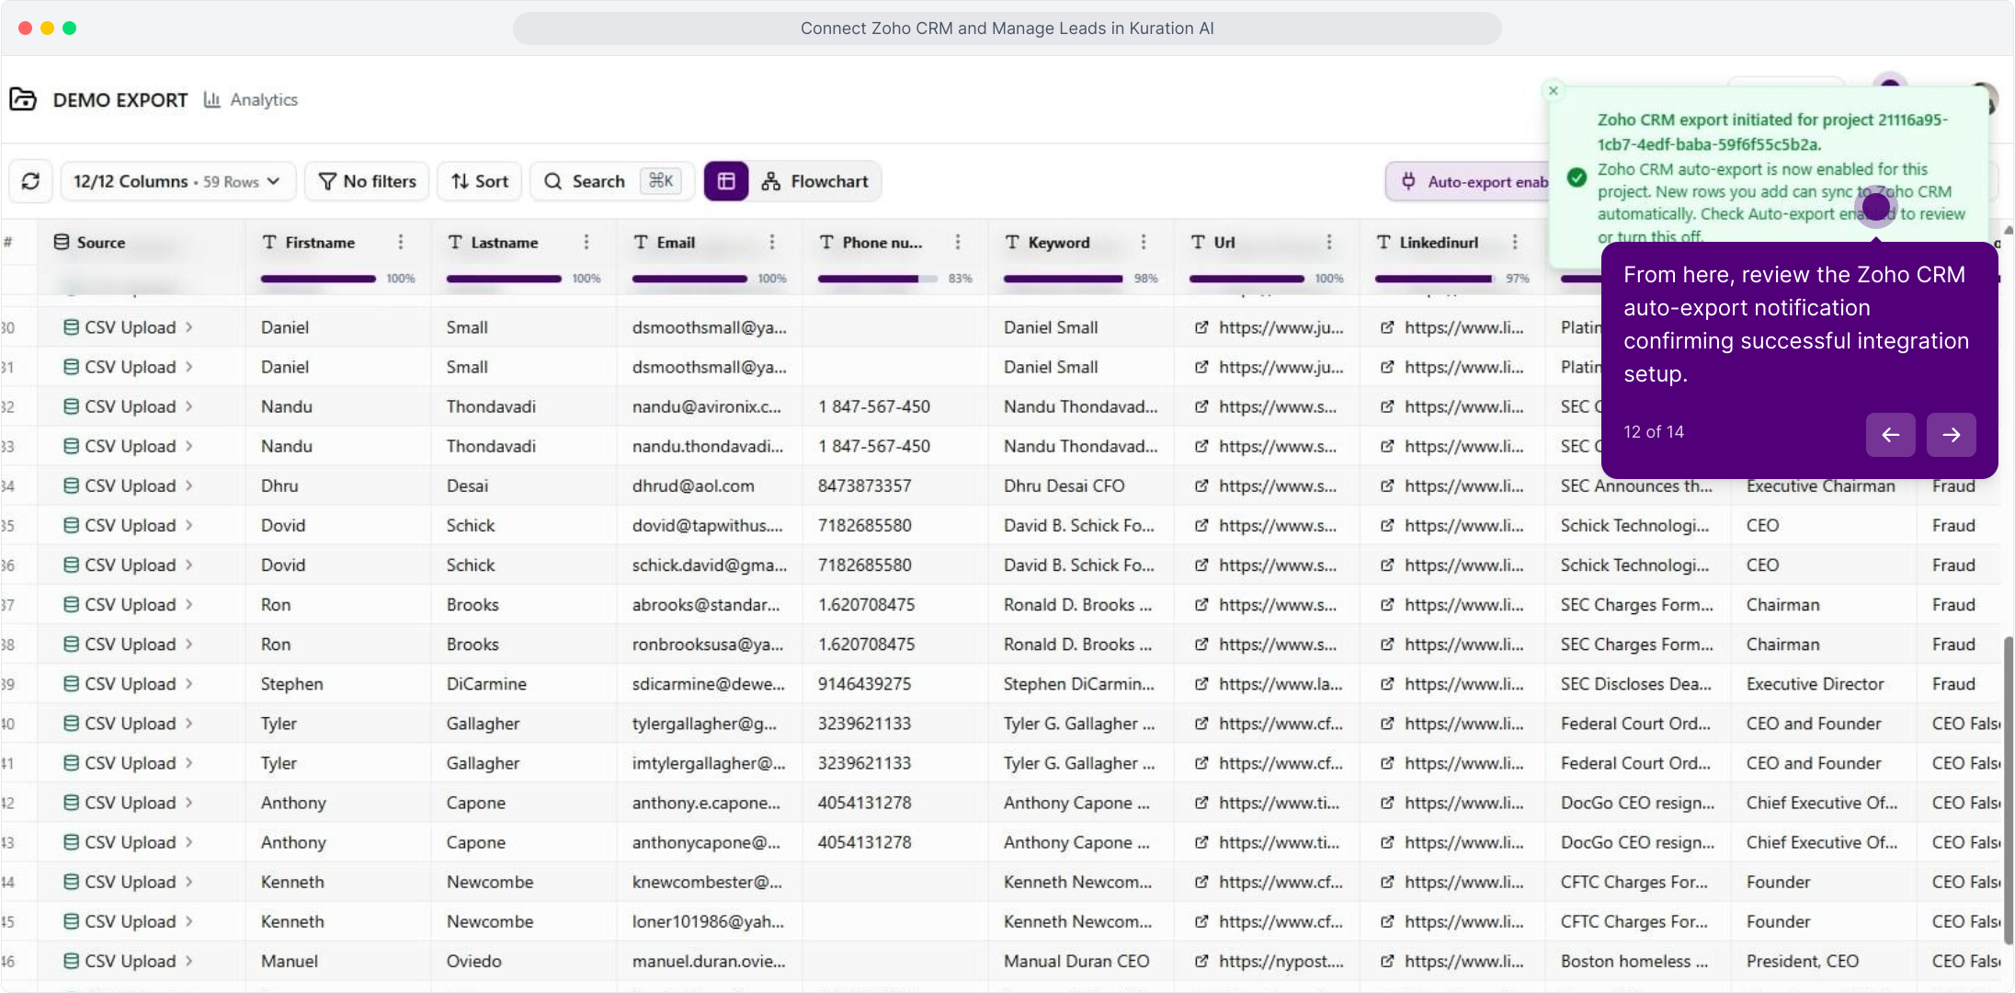
Task: Select email dhrud@aol.com cell
Action: [x=709, y=485]
